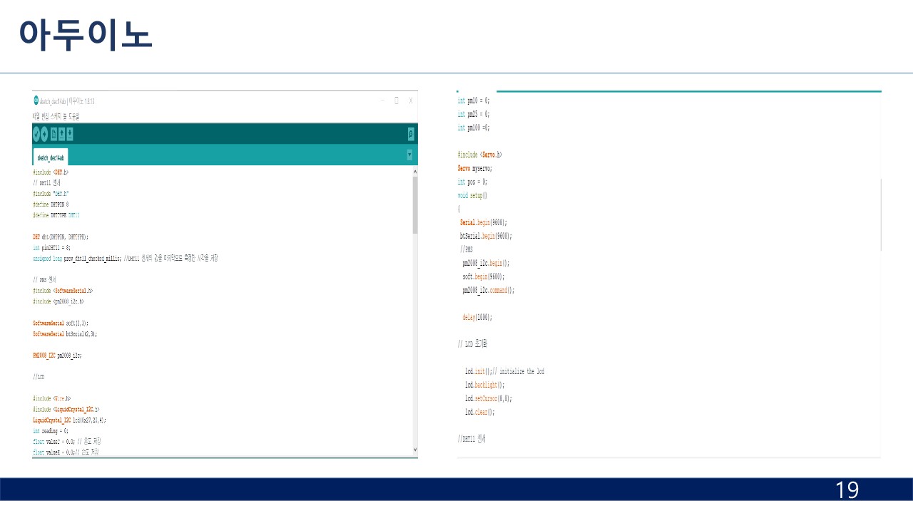Click the Arduino logo in title bar
Viewport: 913px width, 513px height.
click(x=36, y=100)
